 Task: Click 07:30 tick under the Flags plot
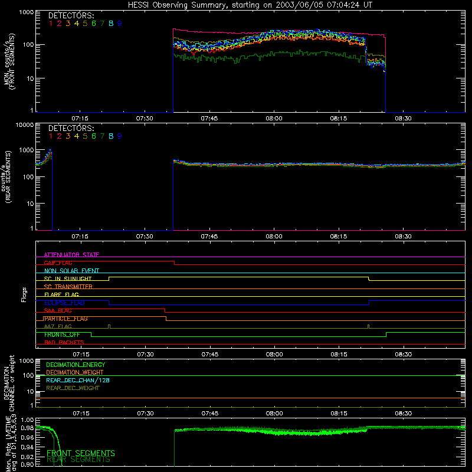(x=145, y=355)
